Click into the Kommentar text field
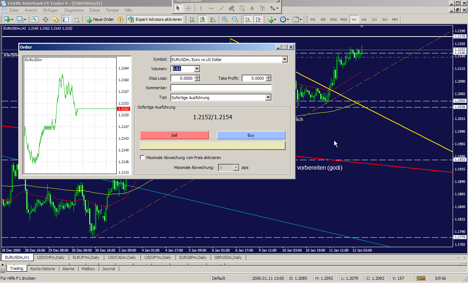The width and height of the screenshot is (468, 283). [x=221, y=88]
